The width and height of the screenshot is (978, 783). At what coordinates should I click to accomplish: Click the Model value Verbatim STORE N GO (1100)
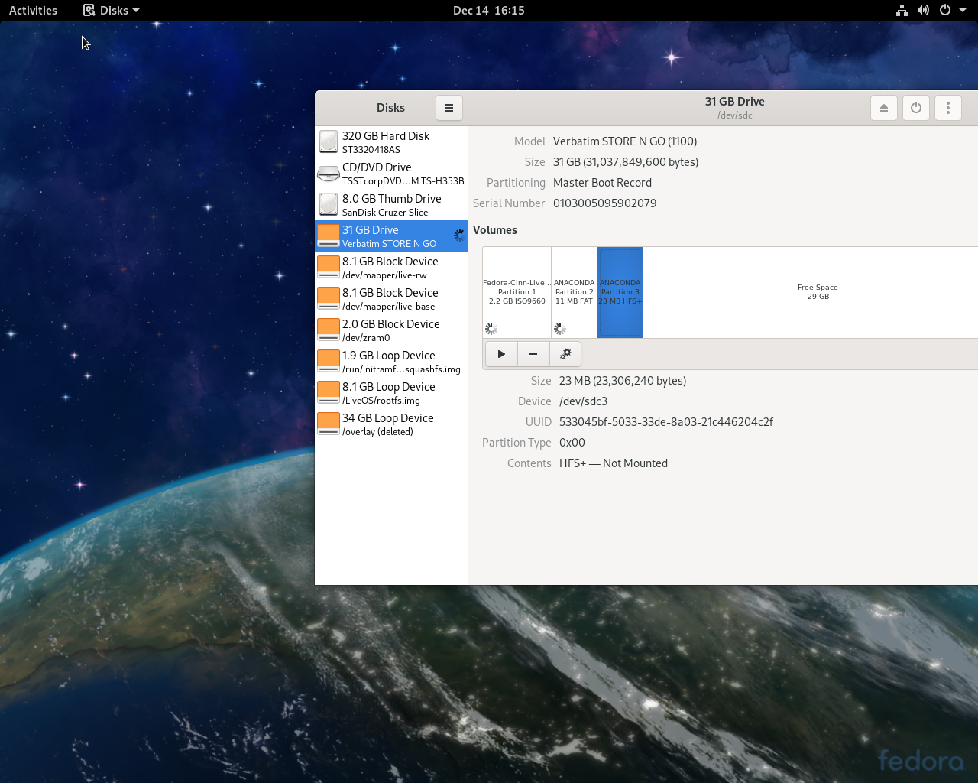click(625, 141)
